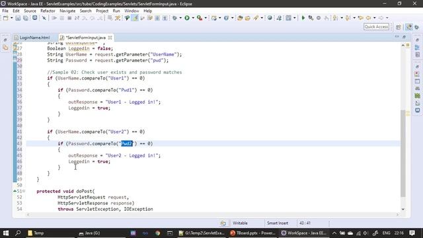423x238 pixels.
Task: Click the Debug bug icon
Action: (x=174, y=18)
